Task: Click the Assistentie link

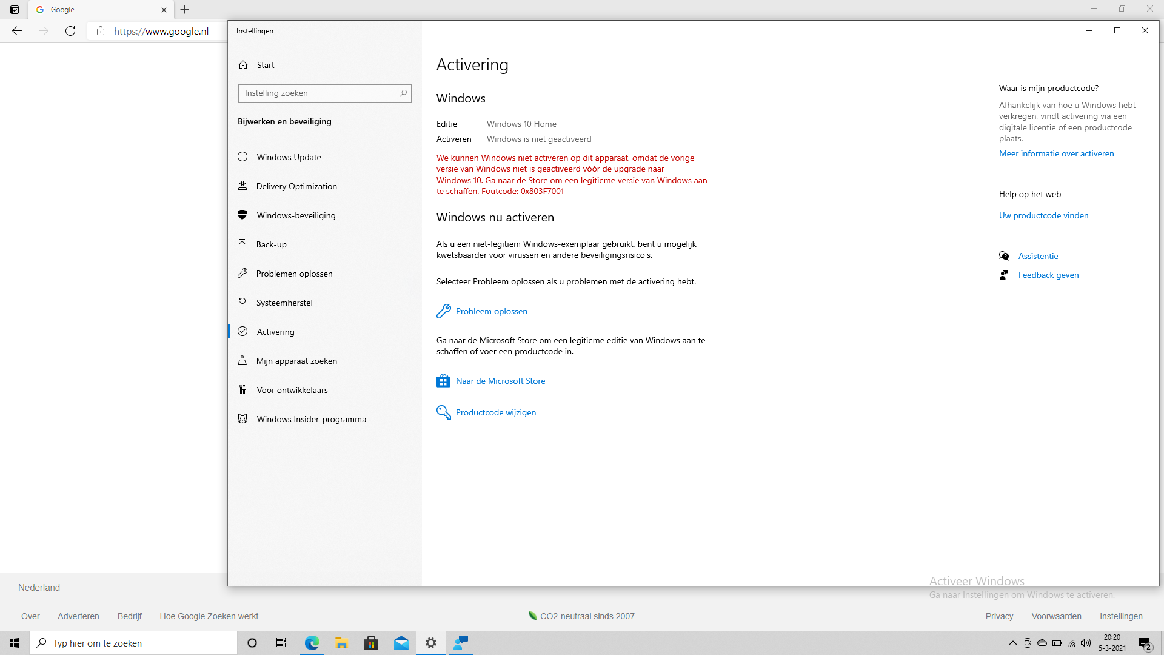Action: pos(1038,256)
